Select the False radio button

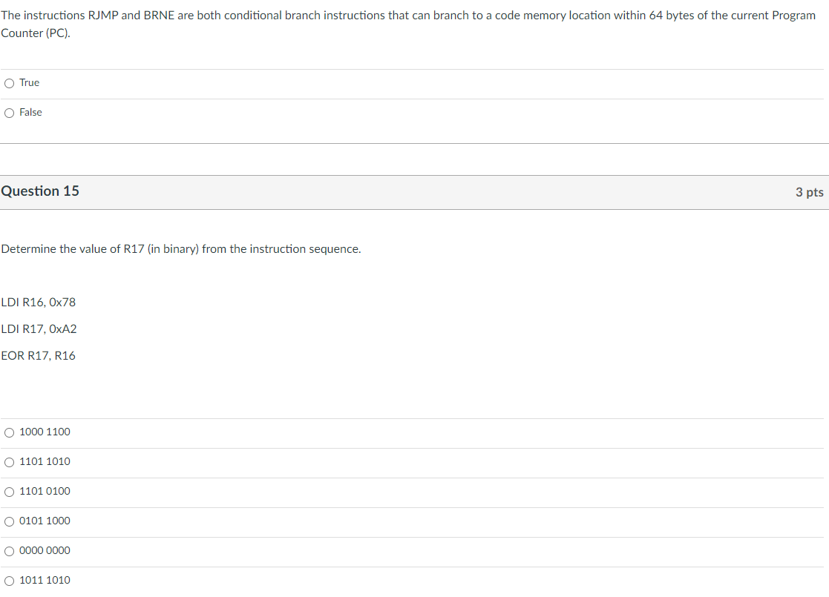(x=8, y=113)
